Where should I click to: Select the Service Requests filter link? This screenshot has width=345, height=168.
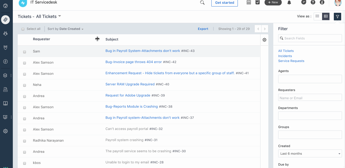click(x=291, y=61)
